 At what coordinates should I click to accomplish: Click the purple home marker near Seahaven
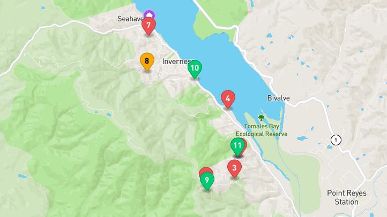[149, 15]
